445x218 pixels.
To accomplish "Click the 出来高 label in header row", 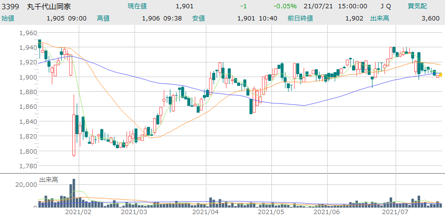I will click(380, 18).
